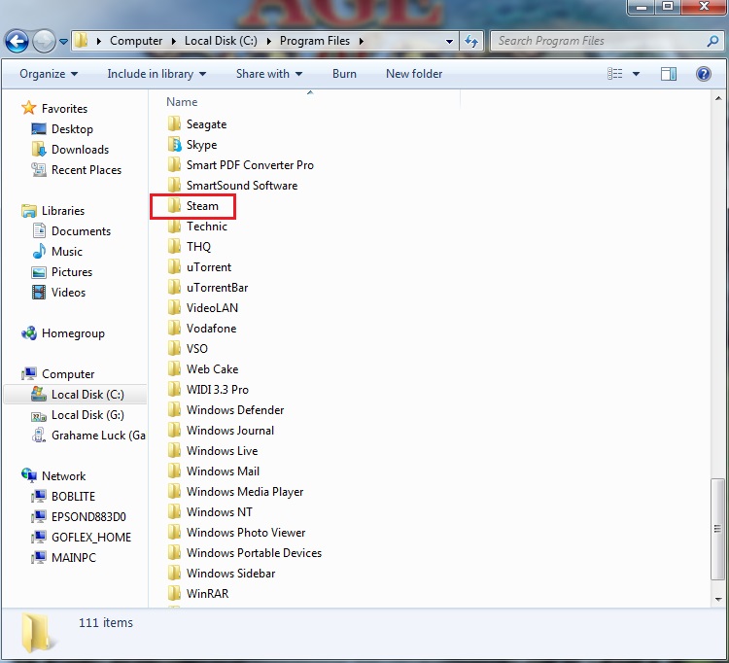
Task: Click the Videos filmstrip icon
Action: (39, 292)
